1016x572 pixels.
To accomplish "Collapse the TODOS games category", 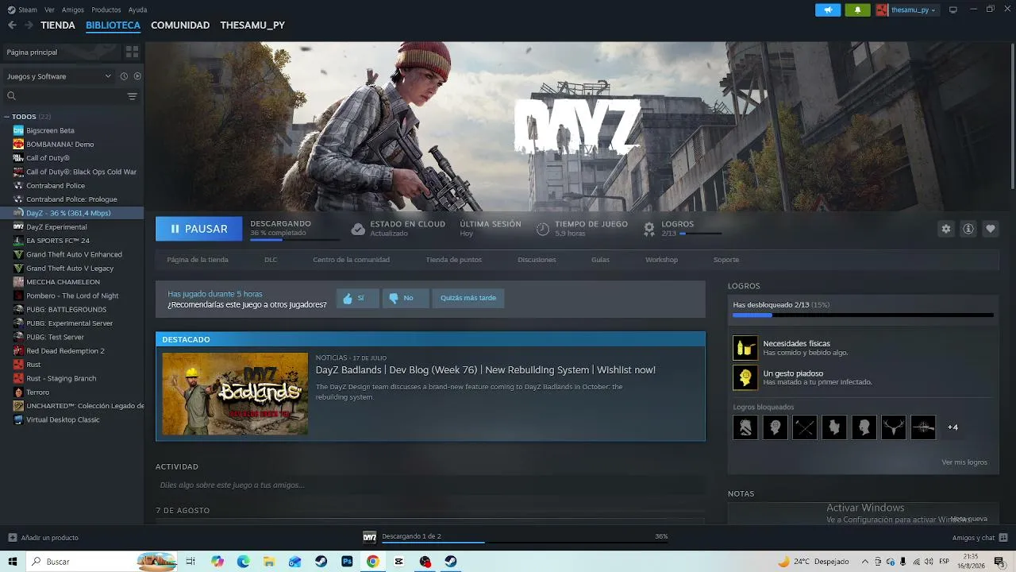I will tap(7, 117).
